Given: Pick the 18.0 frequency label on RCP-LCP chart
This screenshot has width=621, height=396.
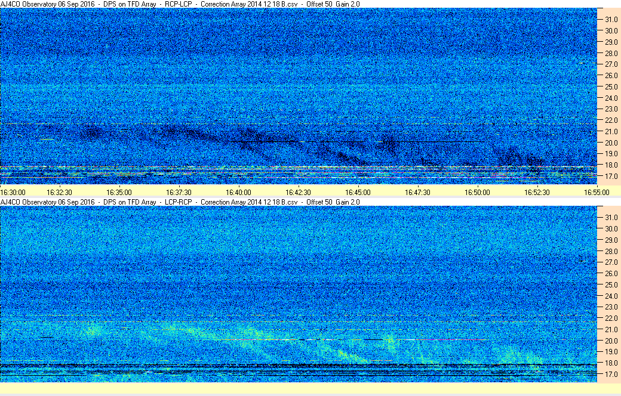Looking at the screenshot, I should [x=611, y=165].
